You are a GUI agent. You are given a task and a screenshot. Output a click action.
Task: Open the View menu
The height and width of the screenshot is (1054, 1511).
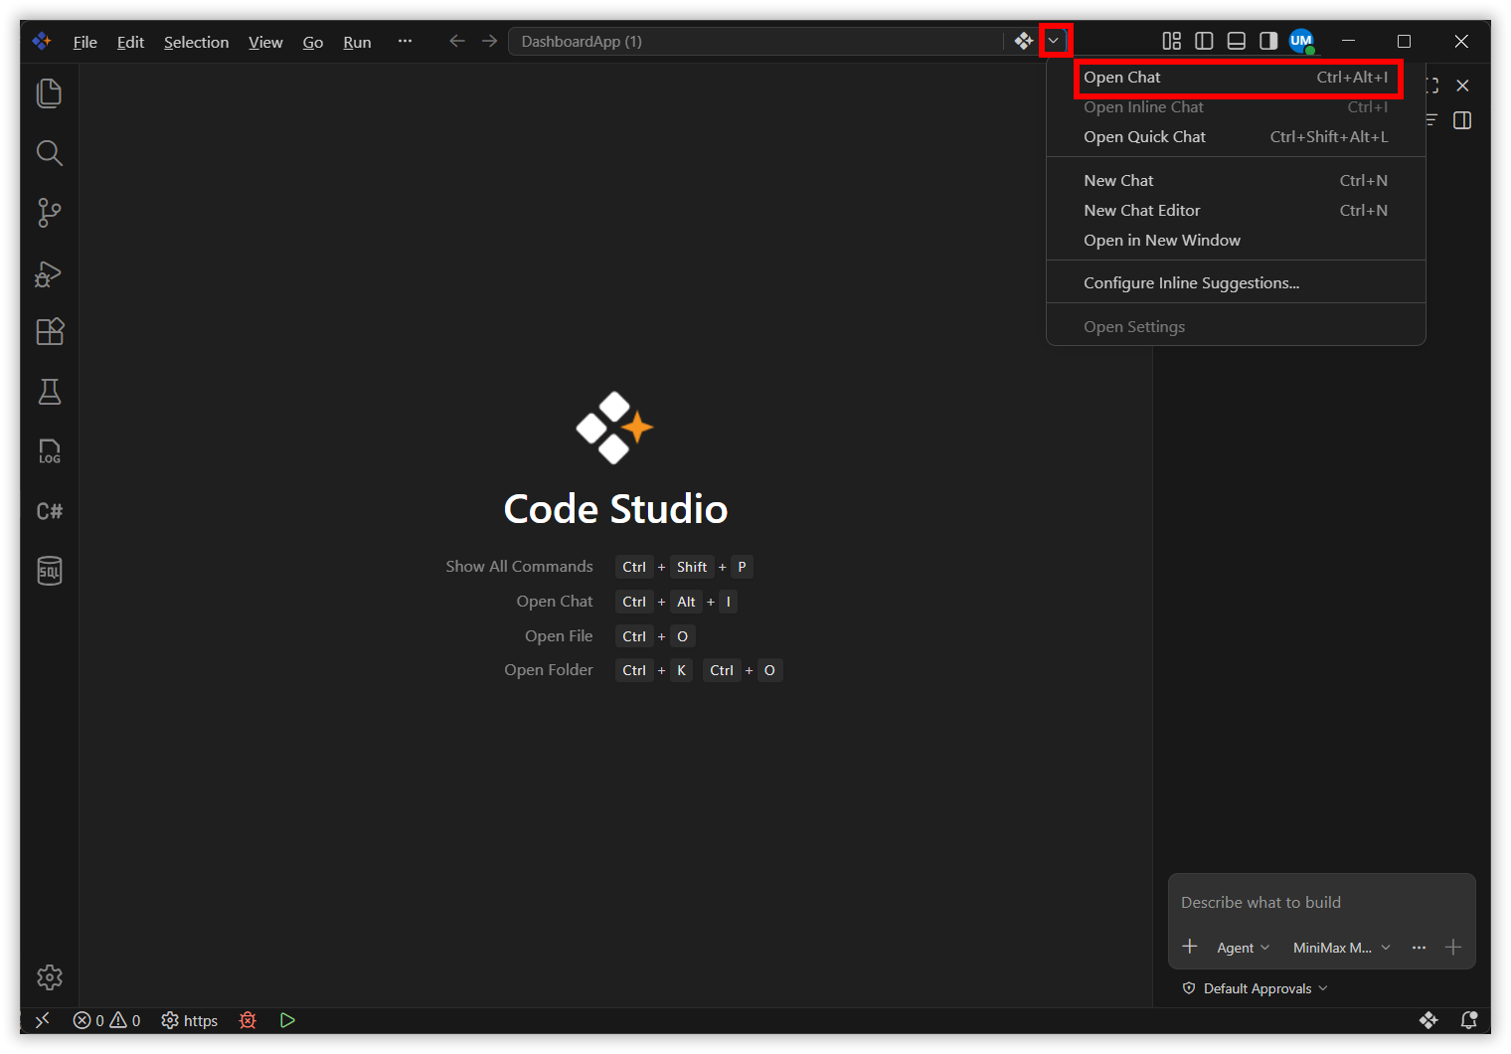265,42
